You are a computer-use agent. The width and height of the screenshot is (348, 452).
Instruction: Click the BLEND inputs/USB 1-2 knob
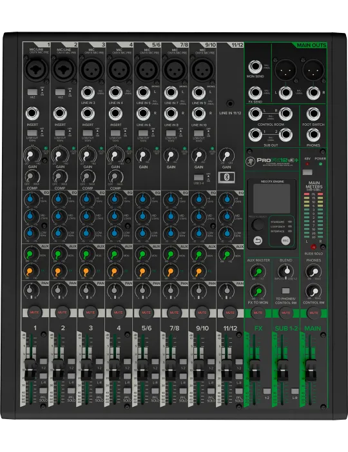click(286, 271)
